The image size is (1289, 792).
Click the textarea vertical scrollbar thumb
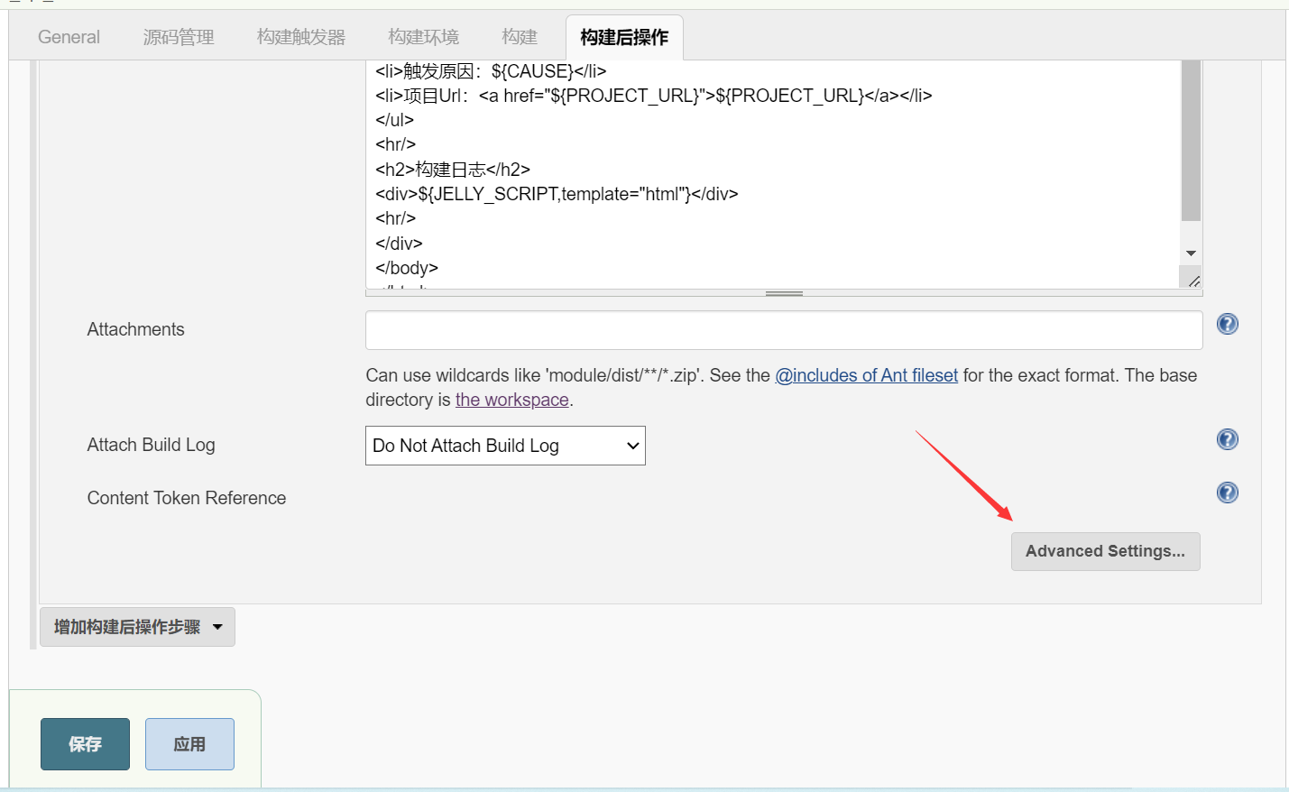1191,140
